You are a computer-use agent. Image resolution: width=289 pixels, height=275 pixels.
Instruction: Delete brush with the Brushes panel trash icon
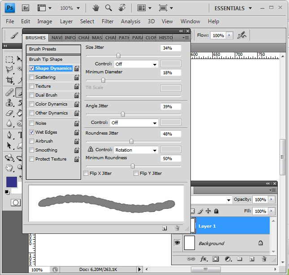(x=177, y=228)
